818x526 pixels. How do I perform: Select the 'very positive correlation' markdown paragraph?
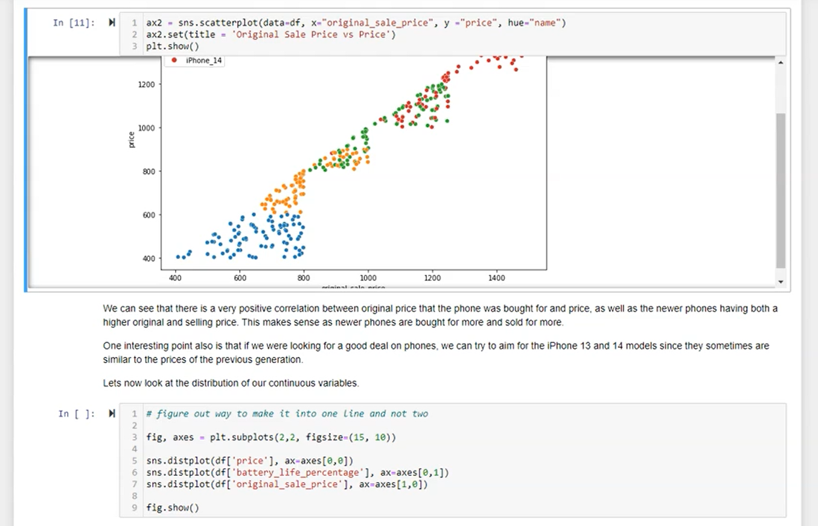[x=440, y=315]
